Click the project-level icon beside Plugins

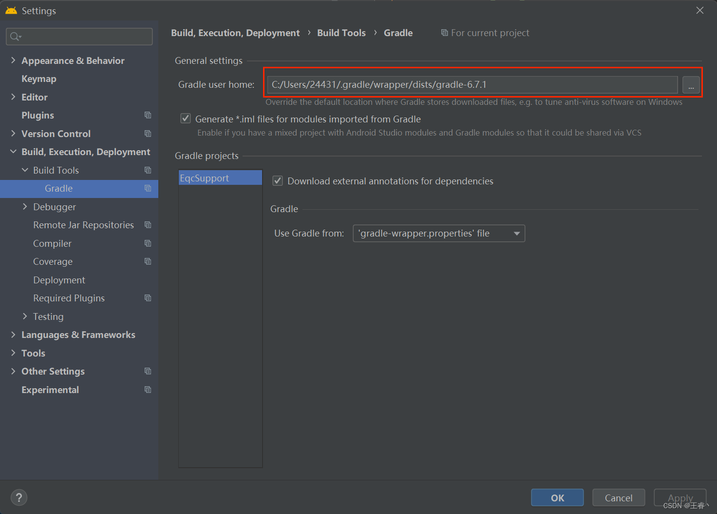pos(148,115)
